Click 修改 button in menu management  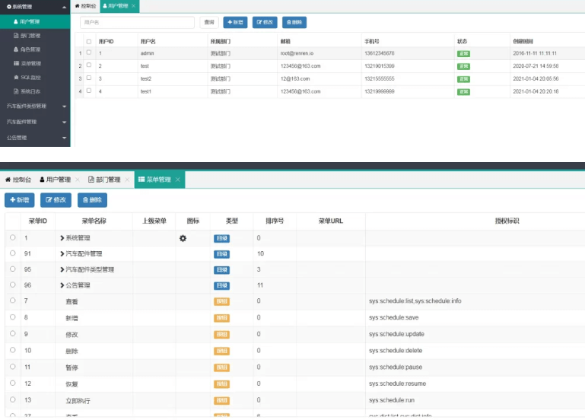coord(56,200)
